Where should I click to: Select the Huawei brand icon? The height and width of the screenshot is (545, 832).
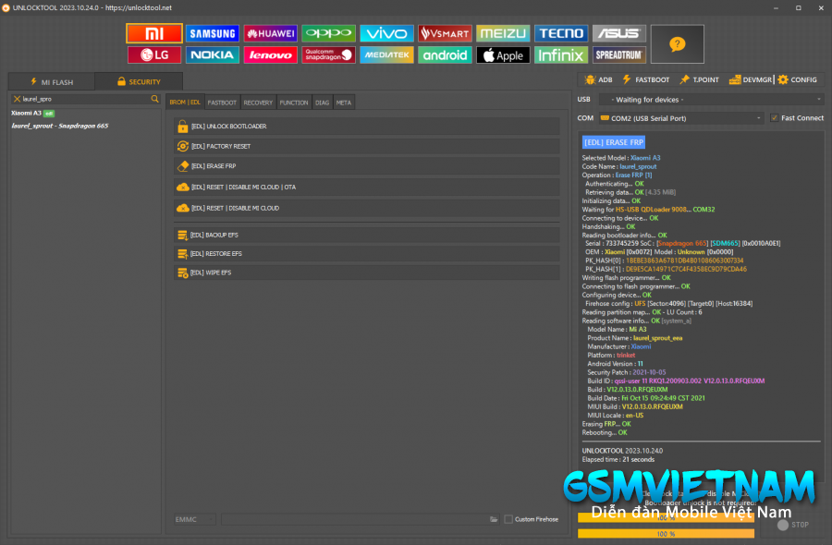(x=271, y=33)
